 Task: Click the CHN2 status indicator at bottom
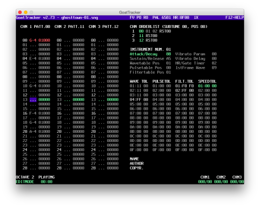coord(221,177)
